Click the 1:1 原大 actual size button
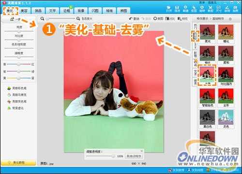 pyautogui.click(x=87, y=19)
